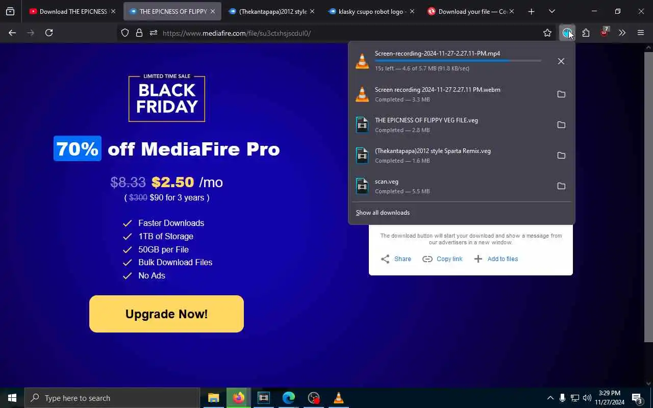Screen dimensions: 653x408
Task: Show hidden system tray icons
Action: tap(550, 398)
